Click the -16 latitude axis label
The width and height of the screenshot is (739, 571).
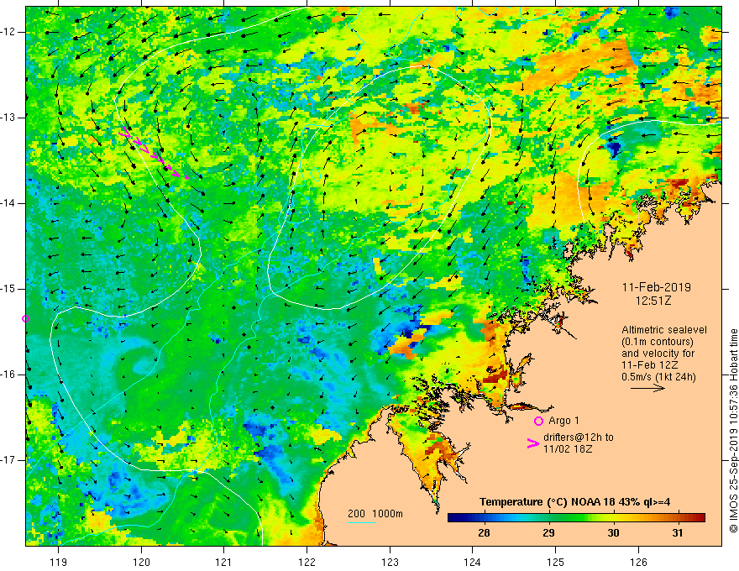point(8,375)
